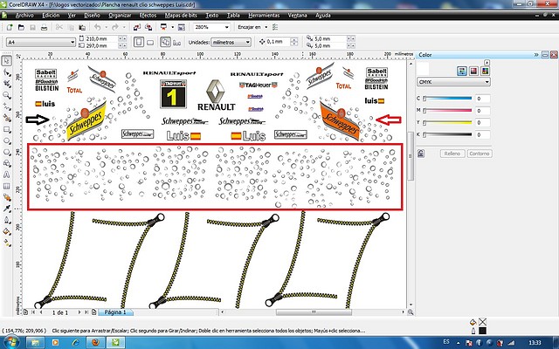Add a page using the page navigator icon

93,312
